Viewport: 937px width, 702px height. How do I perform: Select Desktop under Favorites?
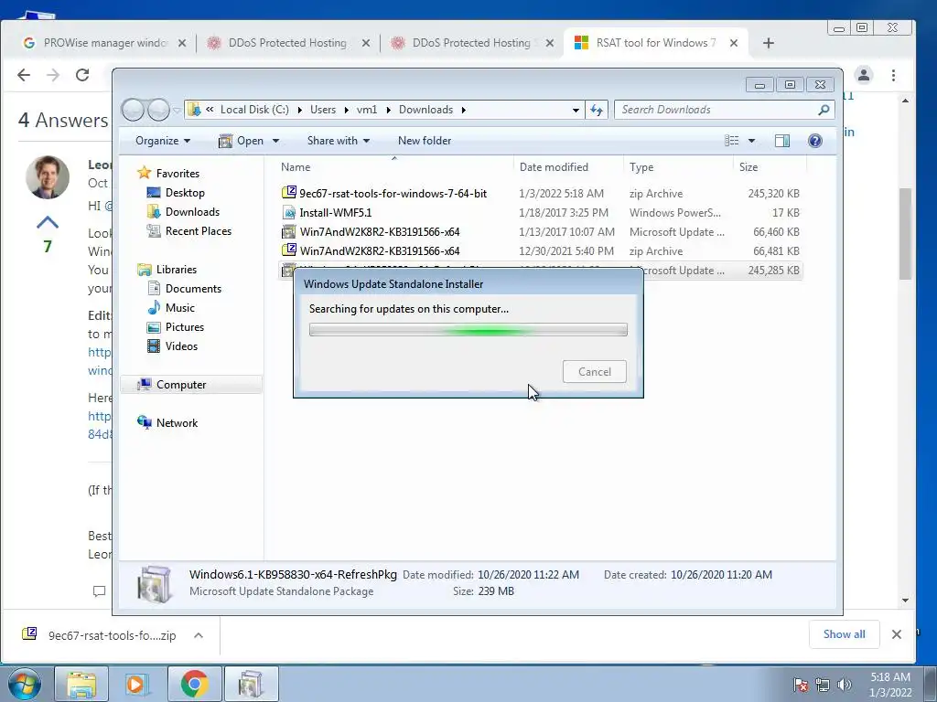coord(185,192)
